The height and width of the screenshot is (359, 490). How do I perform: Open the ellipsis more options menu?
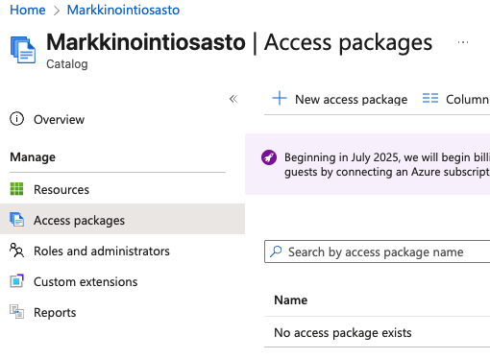463,42
